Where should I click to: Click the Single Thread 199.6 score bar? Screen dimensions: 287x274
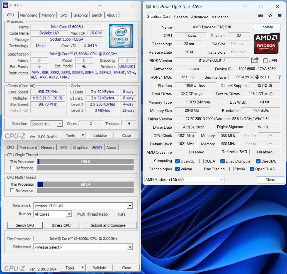point(85,162)
